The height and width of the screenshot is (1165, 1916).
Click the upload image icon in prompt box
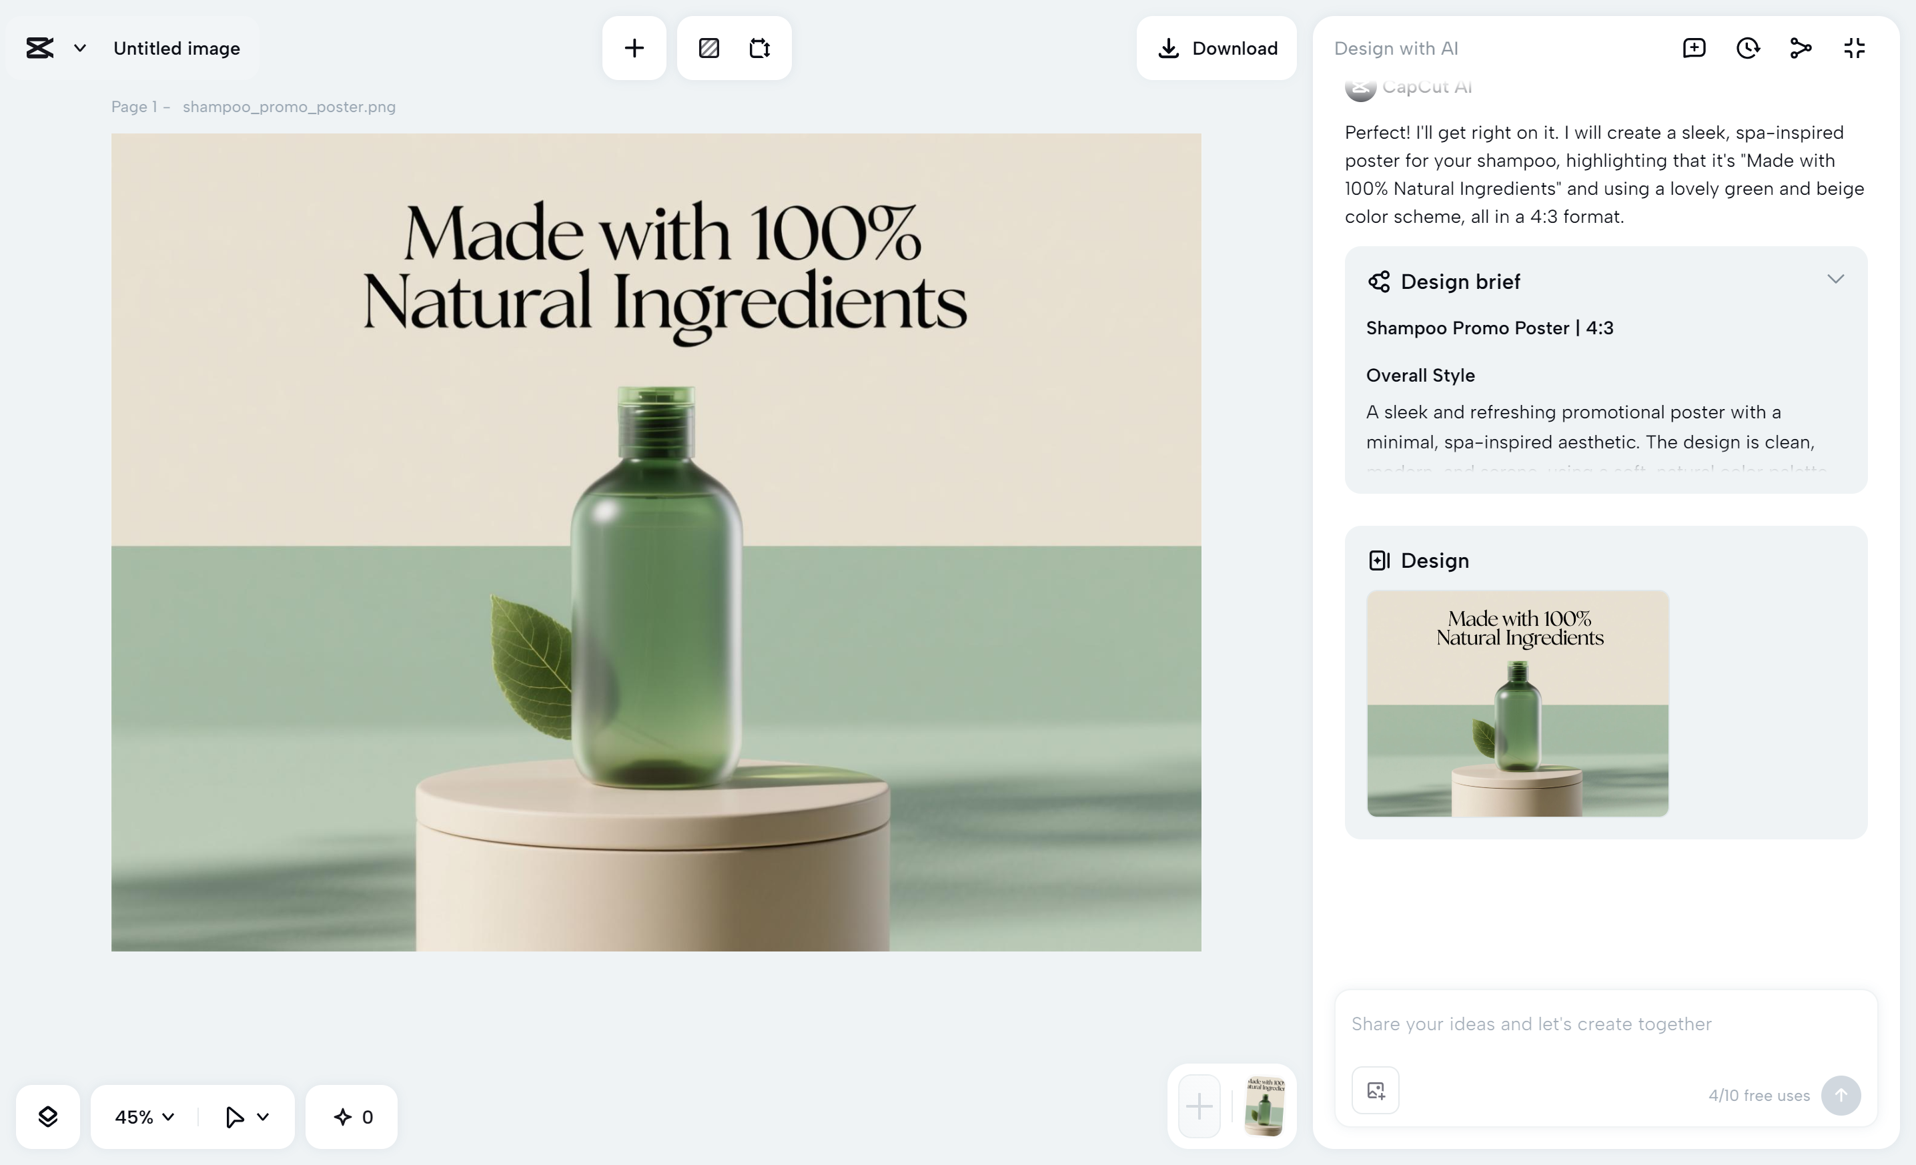tap(1375, 1090)
